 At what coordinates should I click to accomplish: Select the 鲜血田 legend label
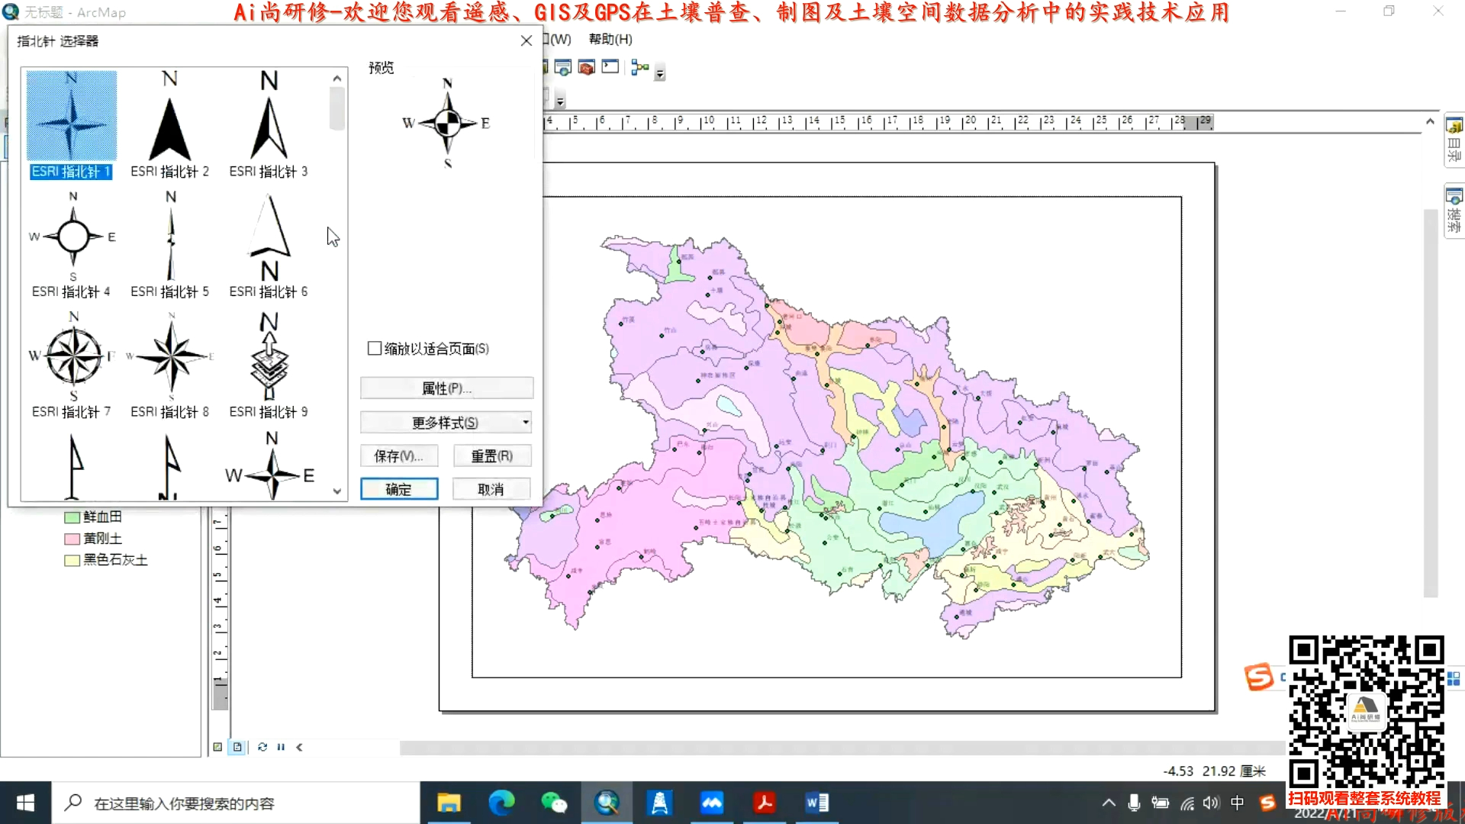[103, 517]
